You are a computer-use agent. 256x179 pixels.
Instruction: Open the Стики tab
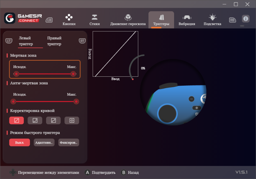point(94,20)
